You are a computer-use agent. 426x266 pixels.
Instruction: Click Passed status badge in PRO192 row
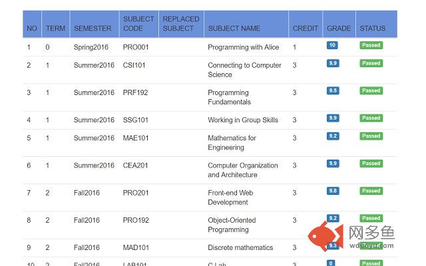[371, 218]
